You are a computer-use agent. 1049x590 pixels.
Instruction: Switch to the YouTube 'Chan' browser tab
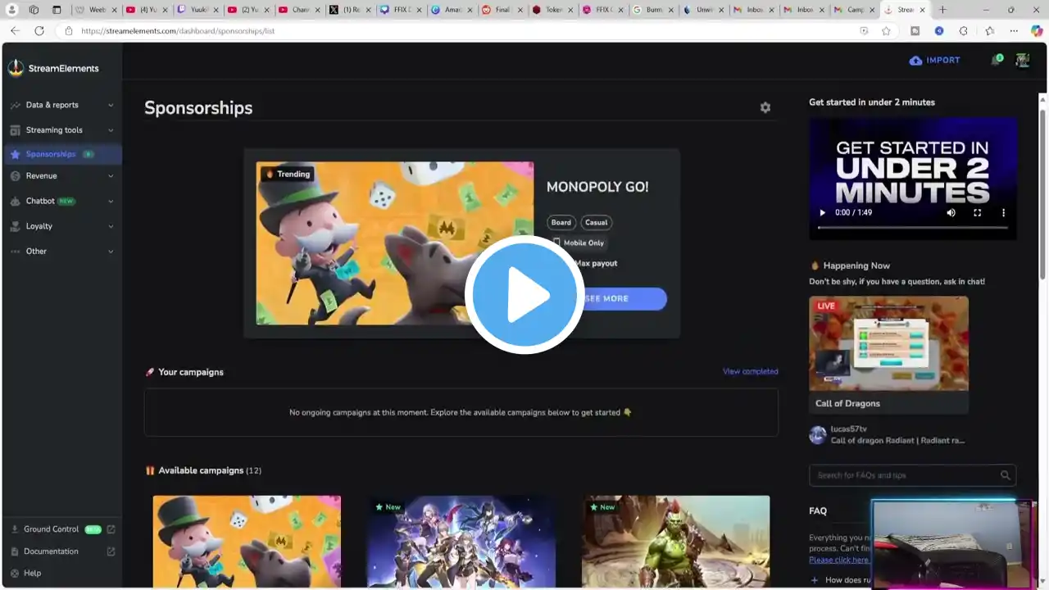pos(299,10)
